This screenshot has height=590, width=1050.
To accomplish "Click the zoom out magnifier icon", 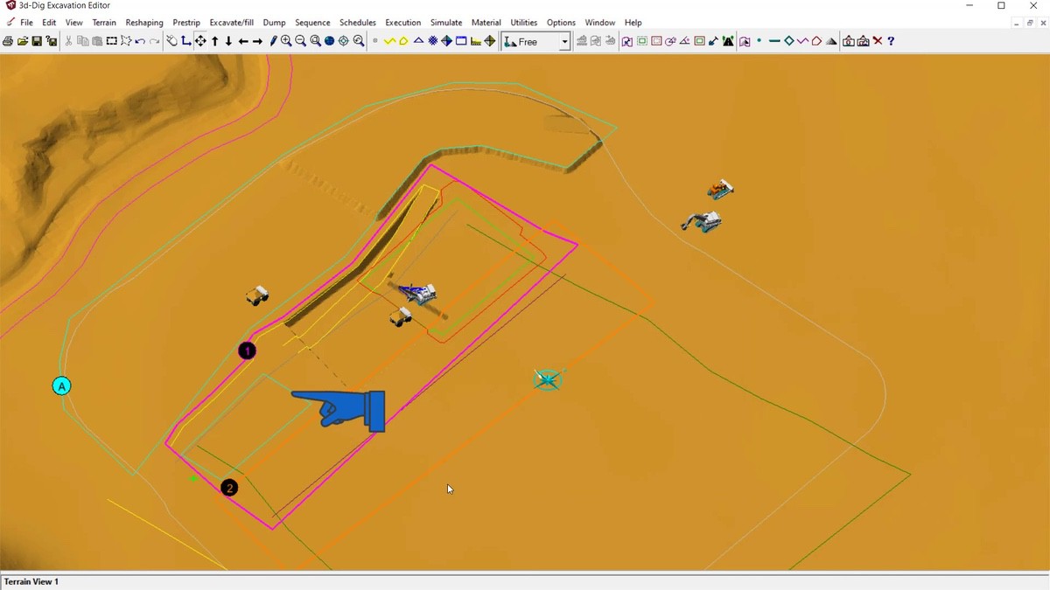I will pyautogui.click(x=300, y=41).
